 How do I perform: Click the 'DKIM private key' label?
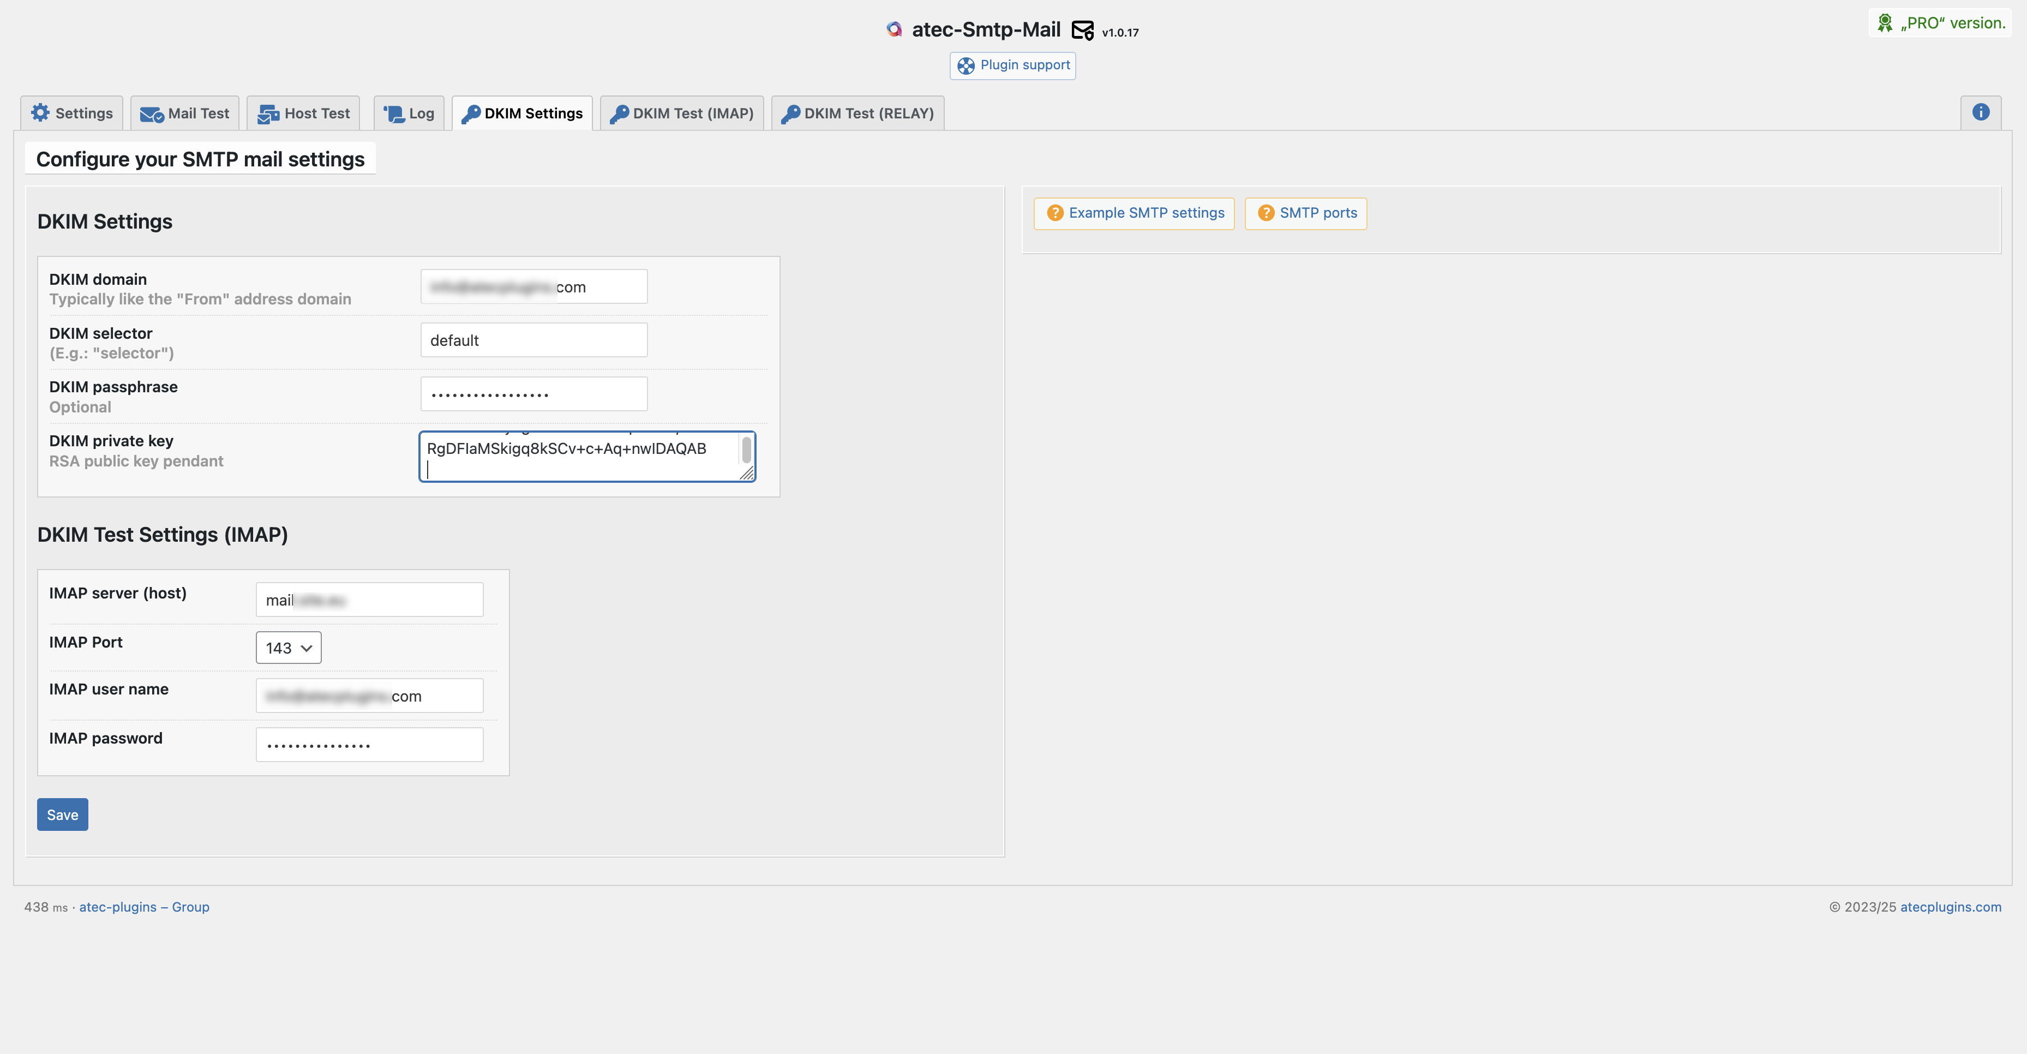tap(111, 441)
